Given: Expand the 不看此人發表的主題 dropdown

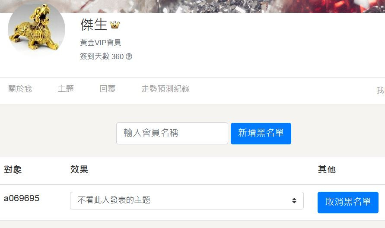Looking at the screenshot, I should 187,200.
